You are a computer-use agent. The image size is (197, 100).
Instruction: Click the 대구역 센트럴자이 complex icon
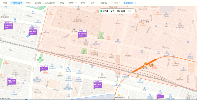click(x=15, y=70)
